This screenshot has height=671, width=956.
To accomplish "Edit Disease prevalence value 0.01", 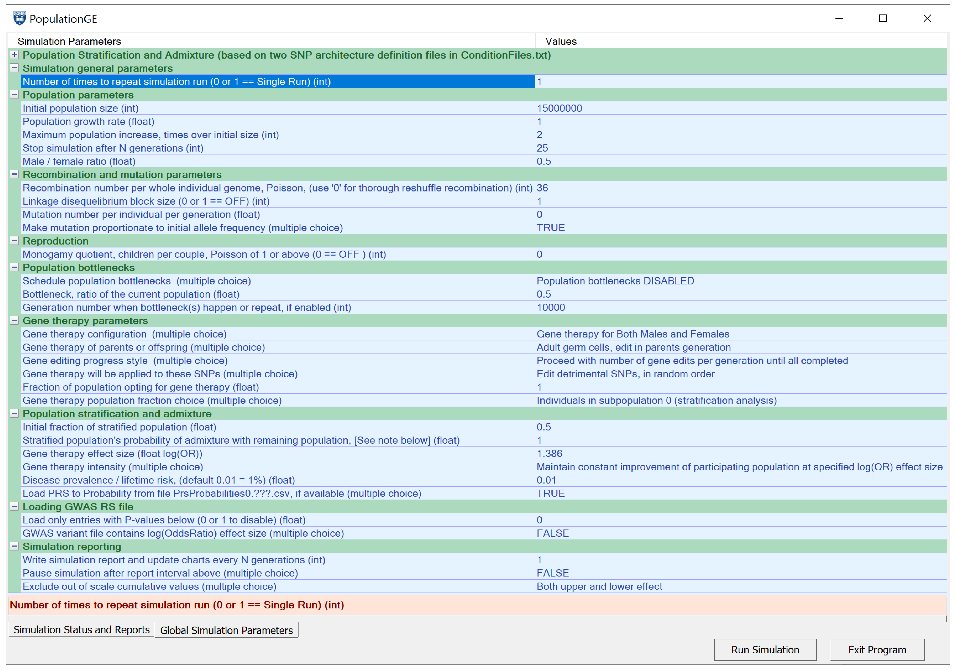I will point(741,481).
